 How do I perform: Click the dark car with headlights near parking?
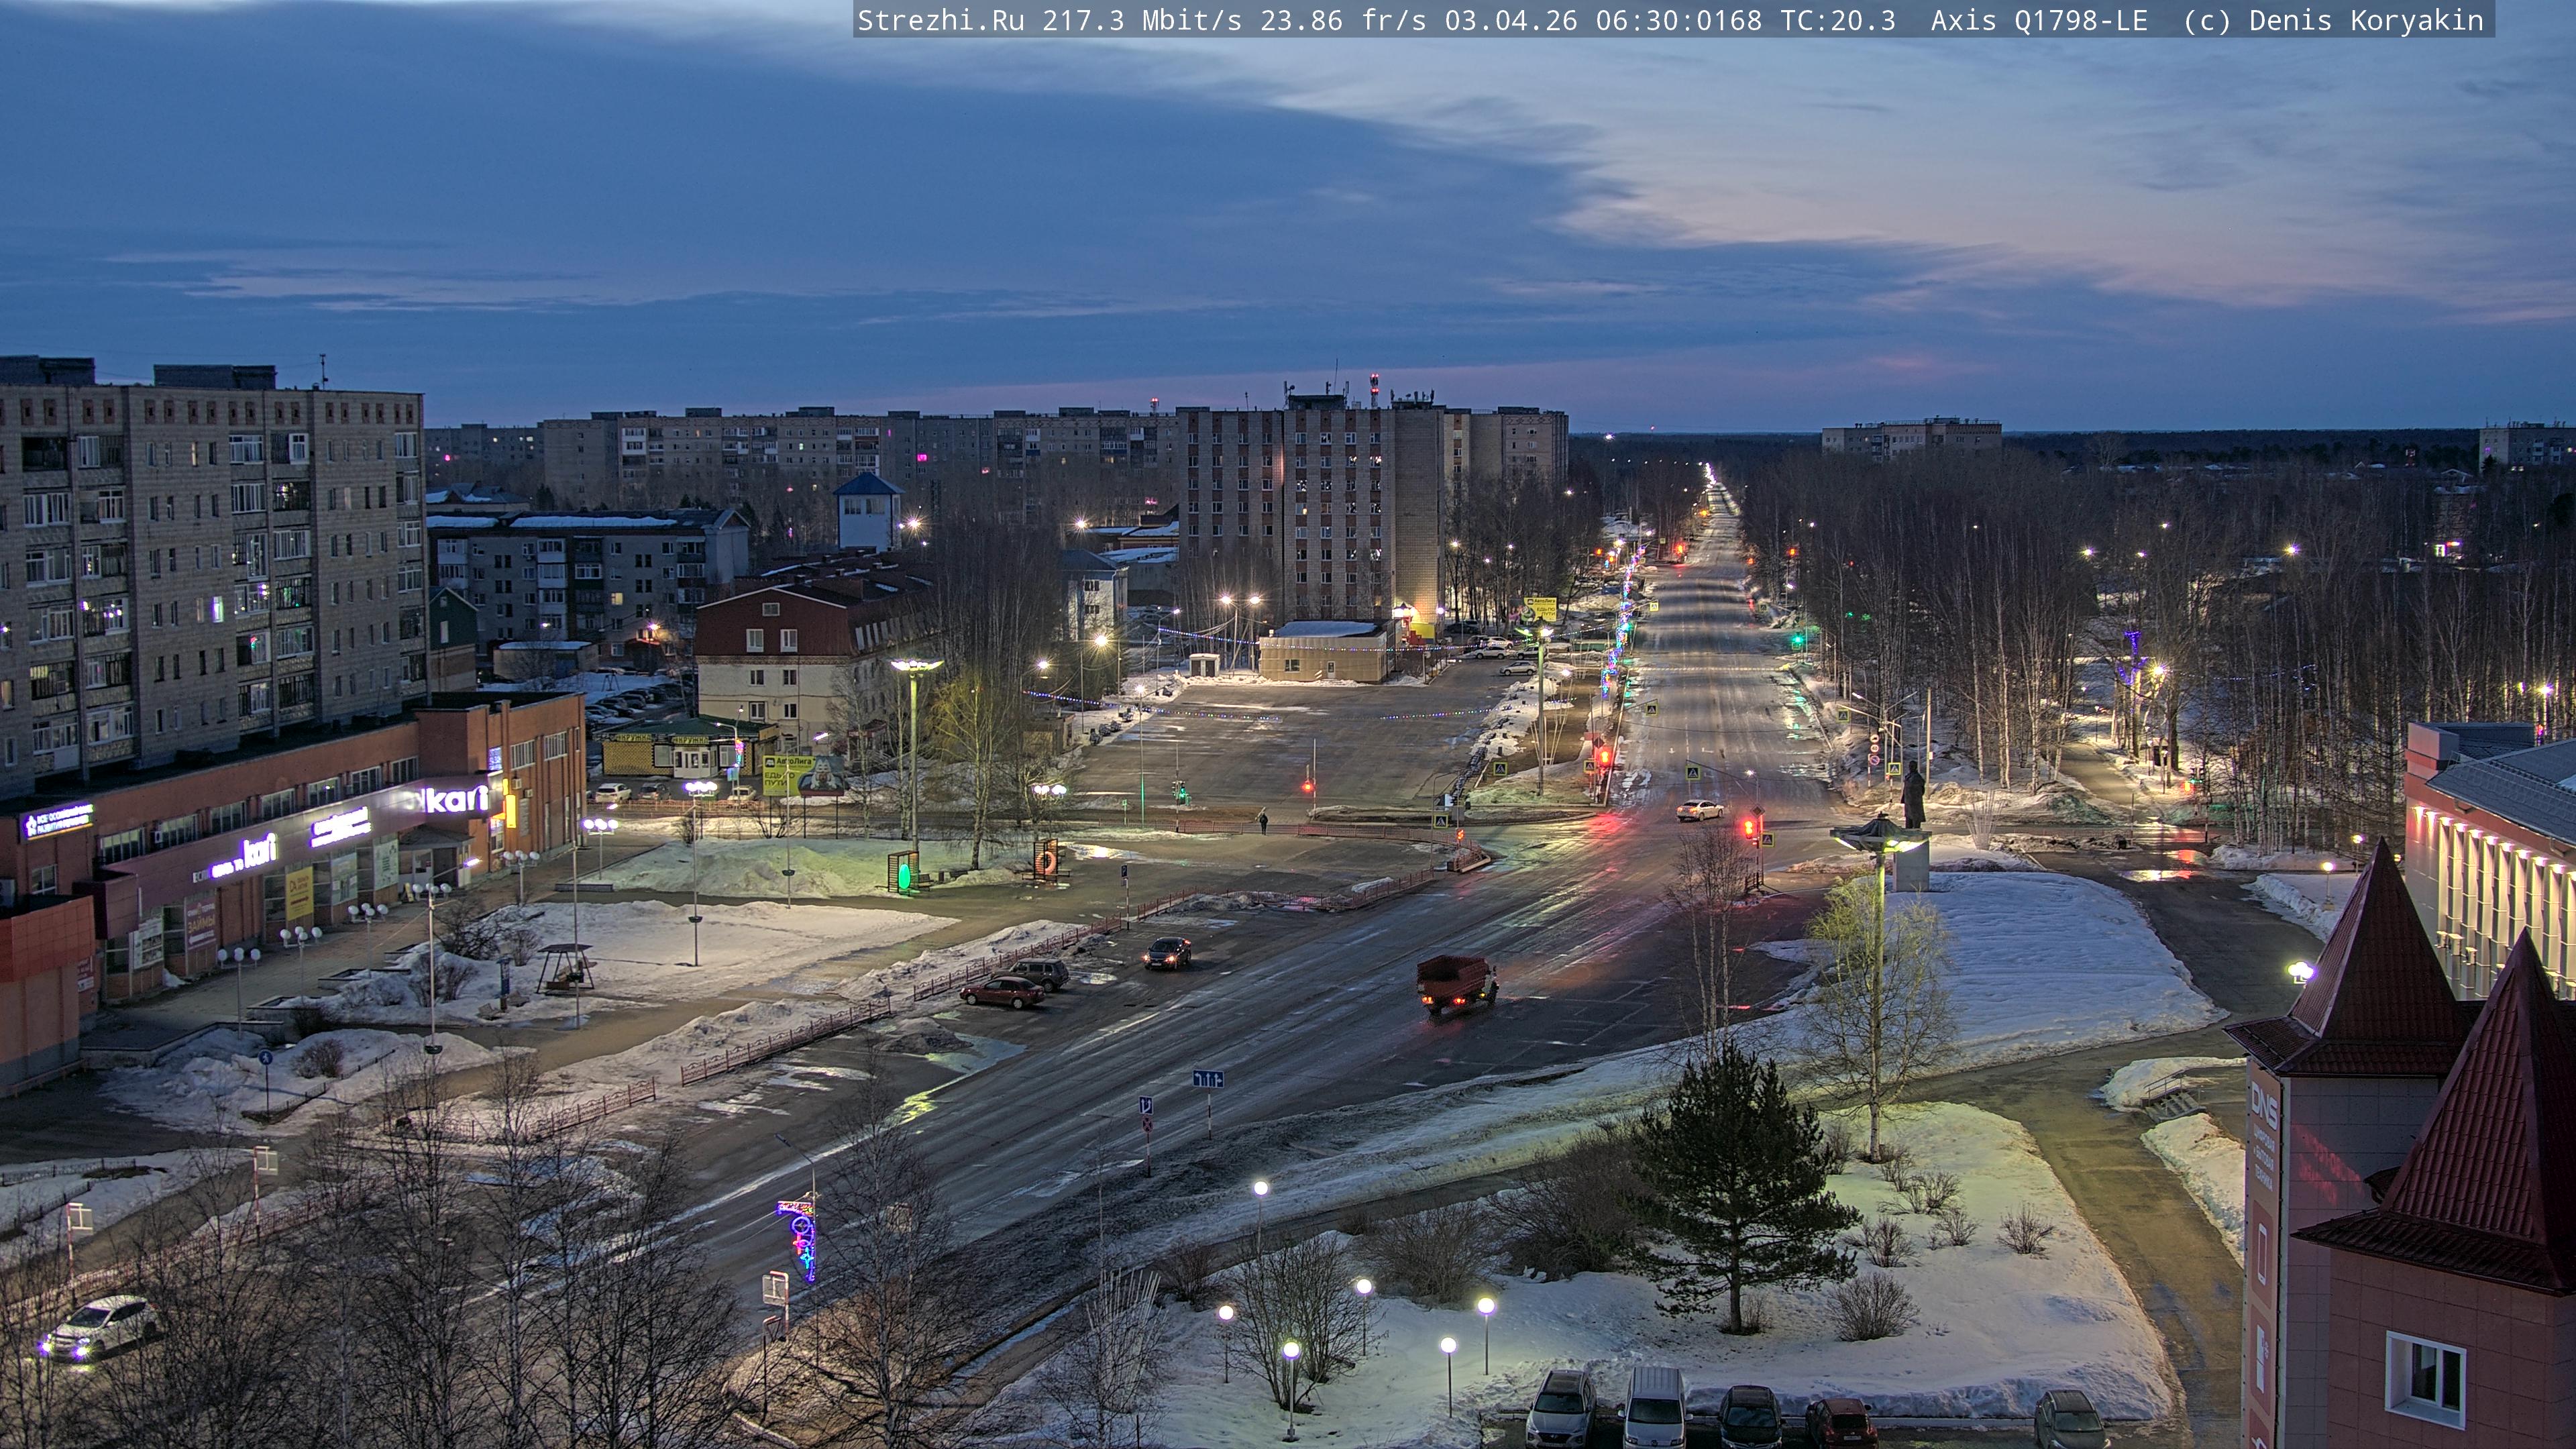pos(1167,952)
